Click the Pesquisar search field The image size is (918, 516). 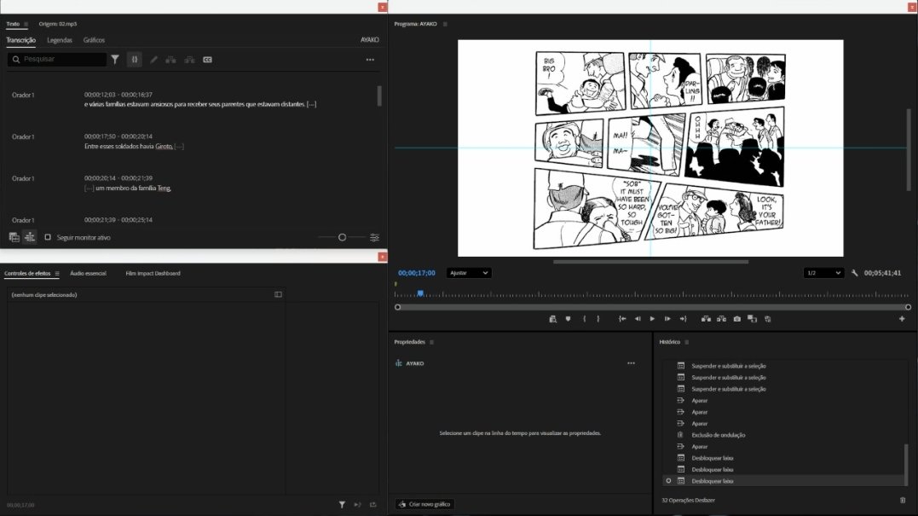tap(57, 59)
